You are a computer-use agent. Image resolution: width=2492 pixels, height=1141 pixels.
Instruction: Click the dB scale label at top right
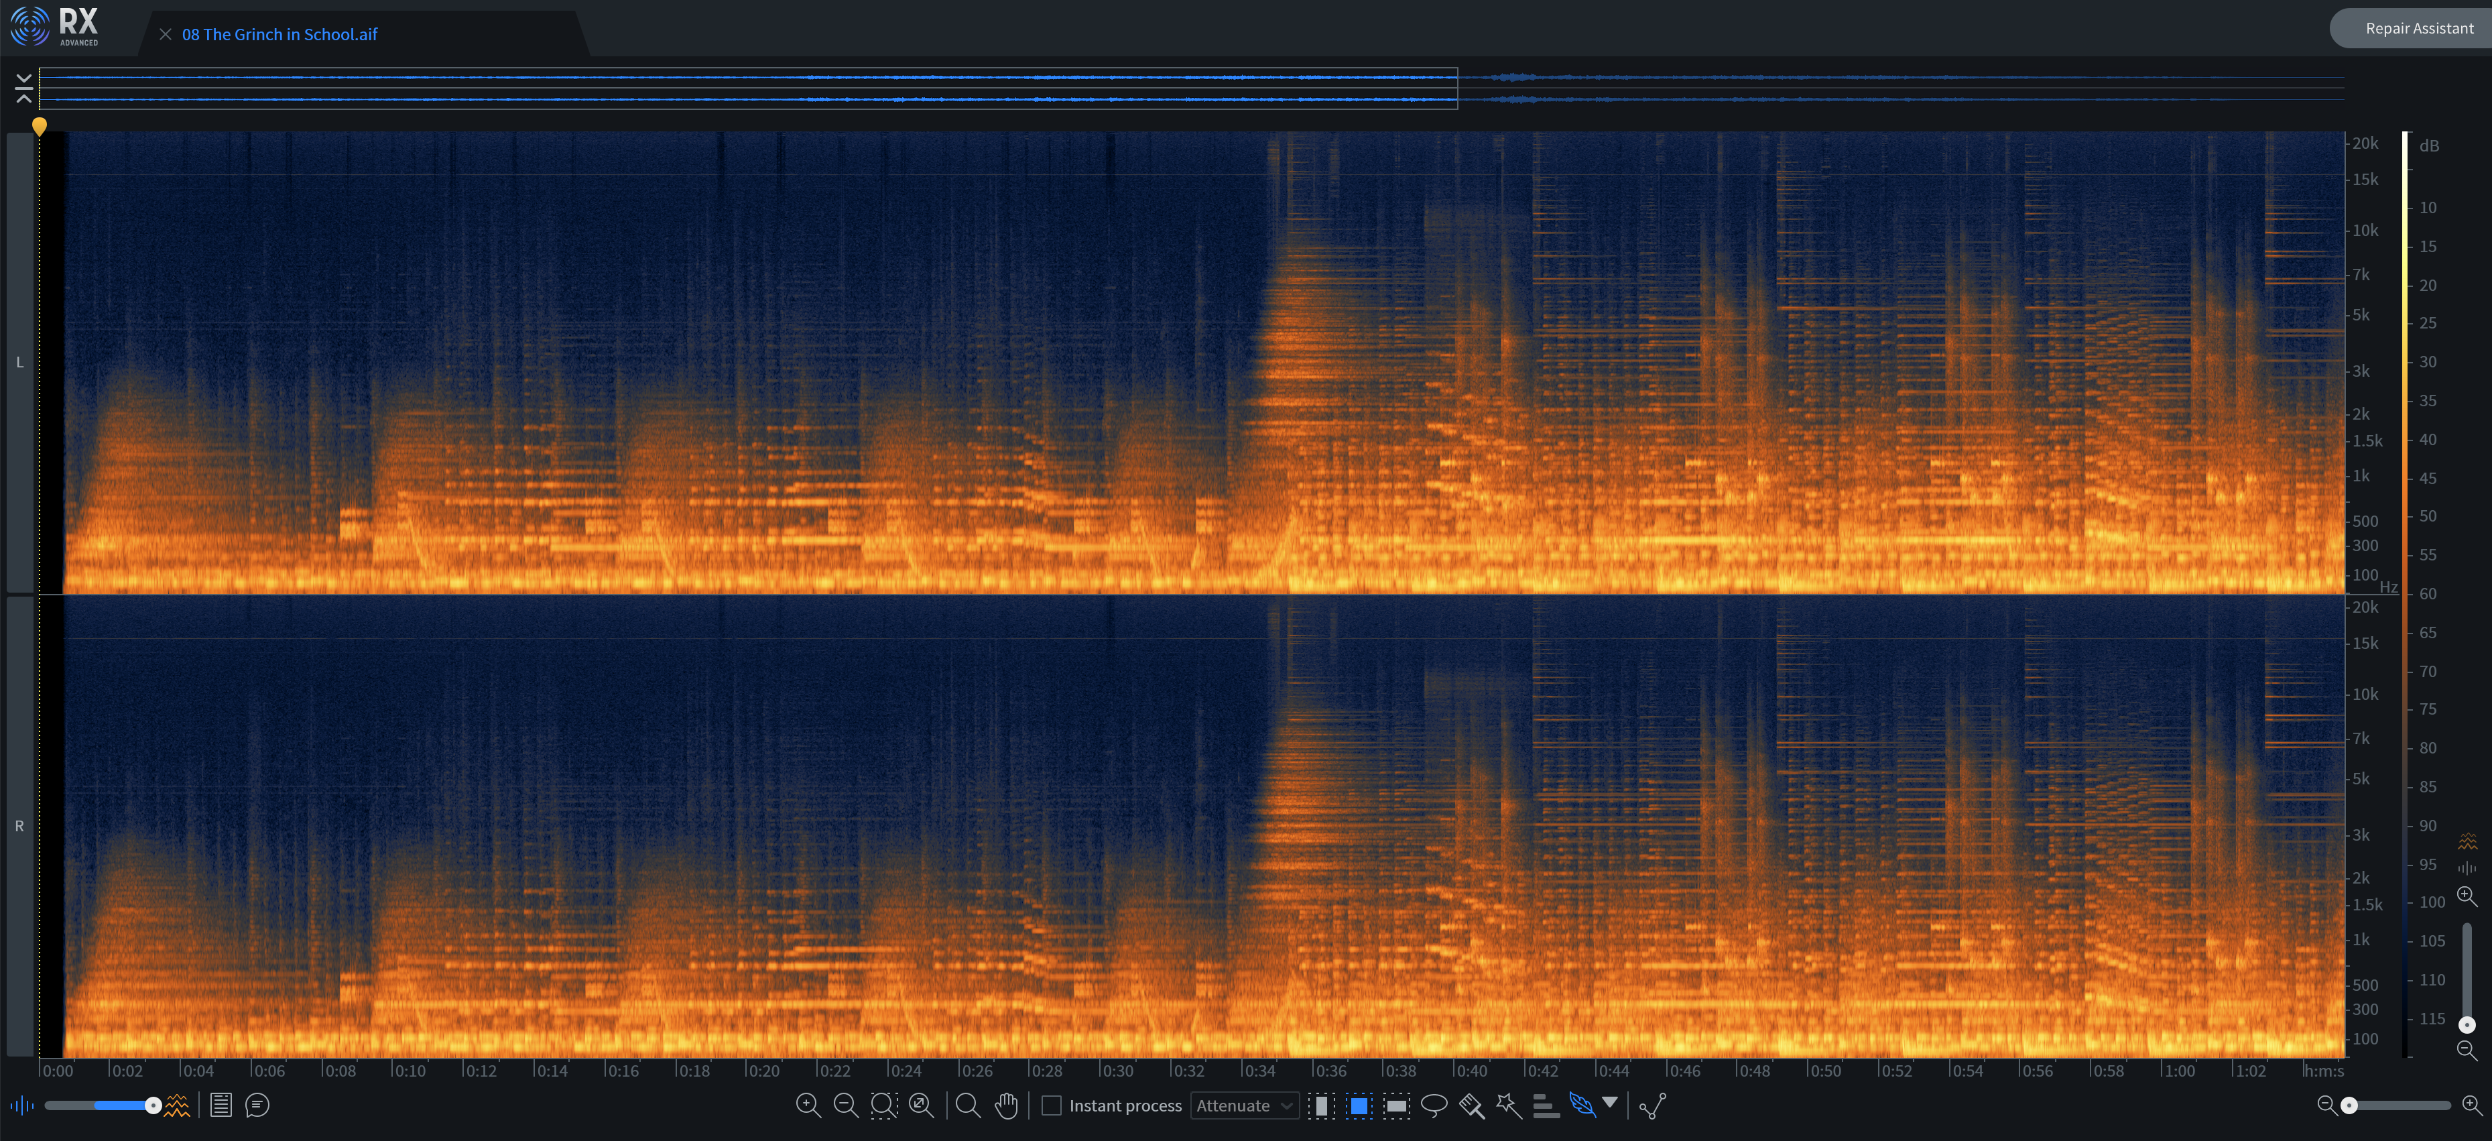coord(2429,146)
